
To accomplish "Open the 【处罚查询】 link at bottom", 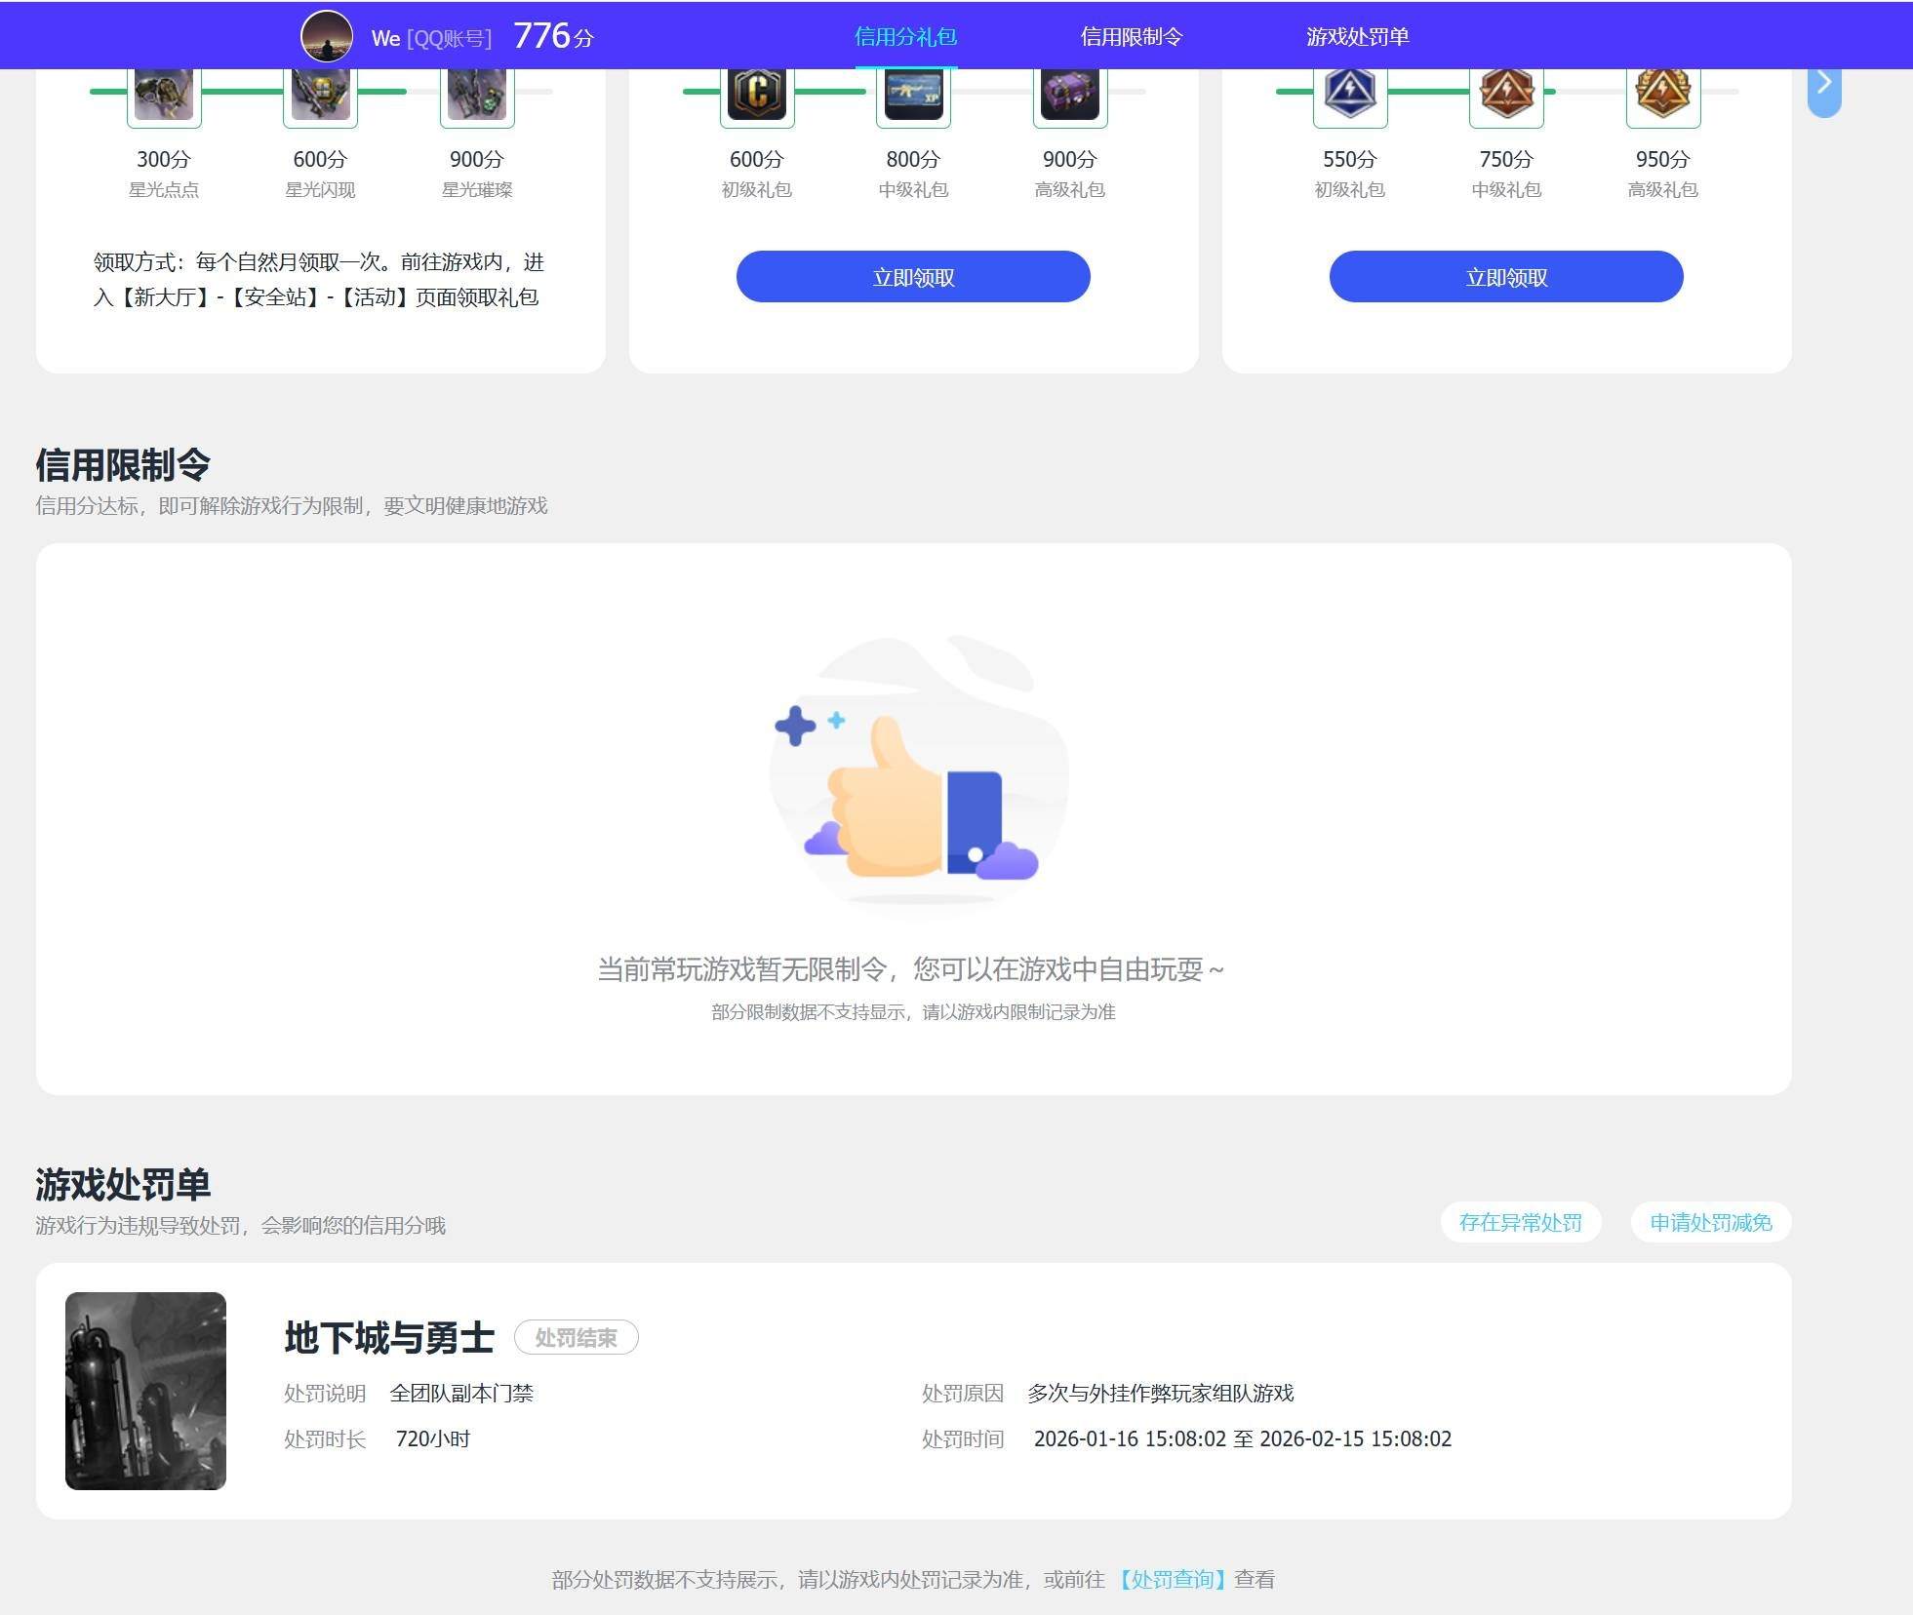I will coord(1172,1579).
